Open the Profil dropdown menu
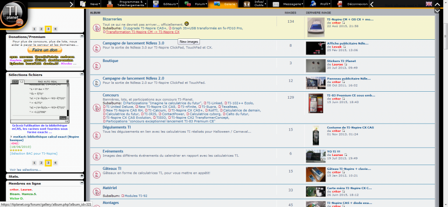The height and width of the screenshot is (207, 448). [325, 4]
